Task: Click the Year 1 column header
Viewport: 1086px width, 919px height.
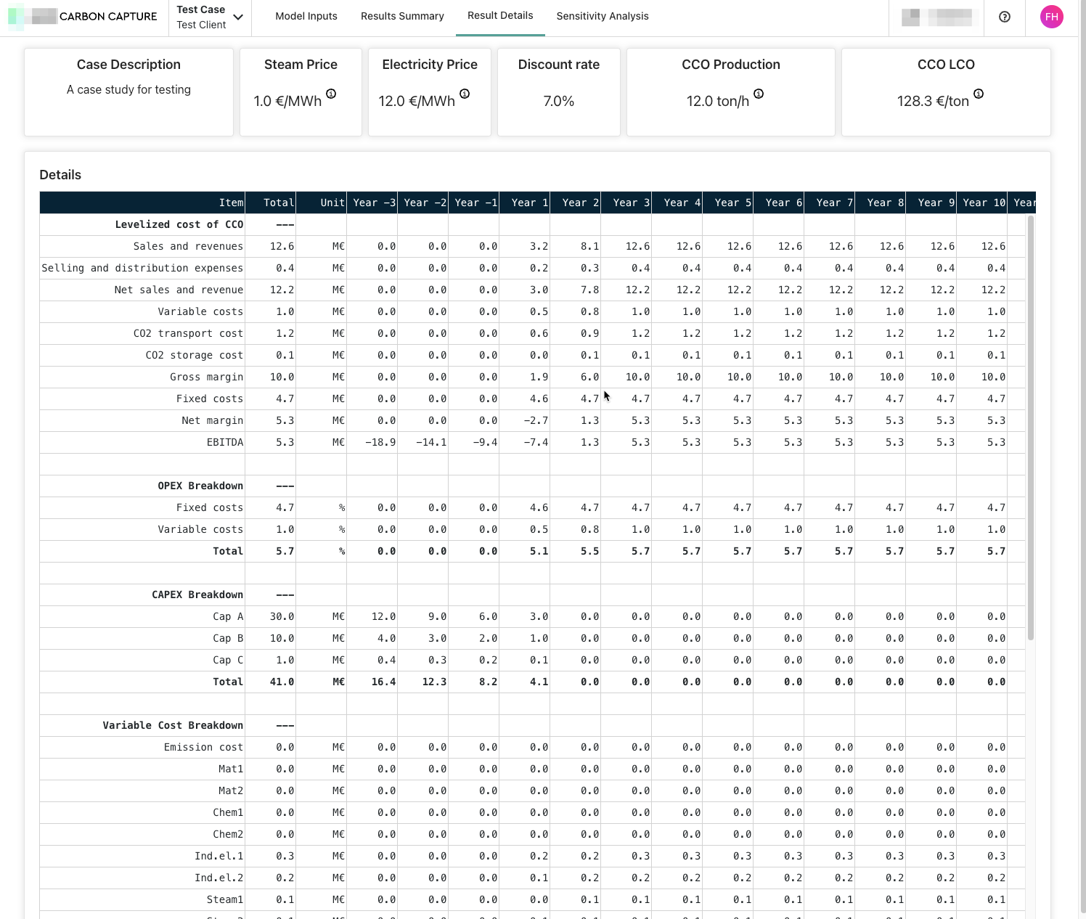Action: 529,203
